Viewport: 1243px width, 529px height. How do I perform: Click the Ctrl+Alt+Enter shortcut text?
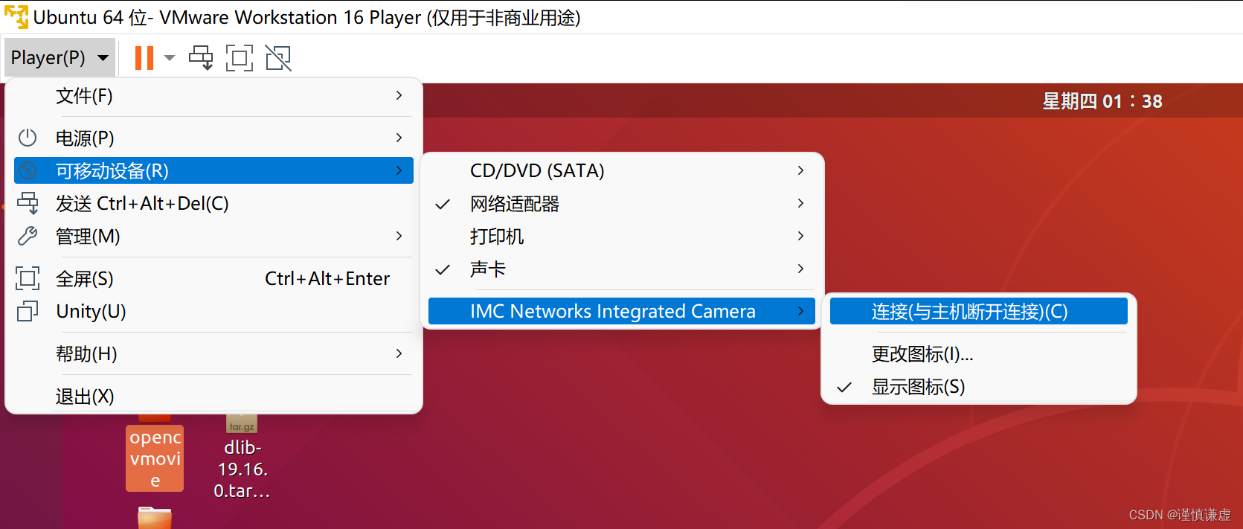[327, 278]
